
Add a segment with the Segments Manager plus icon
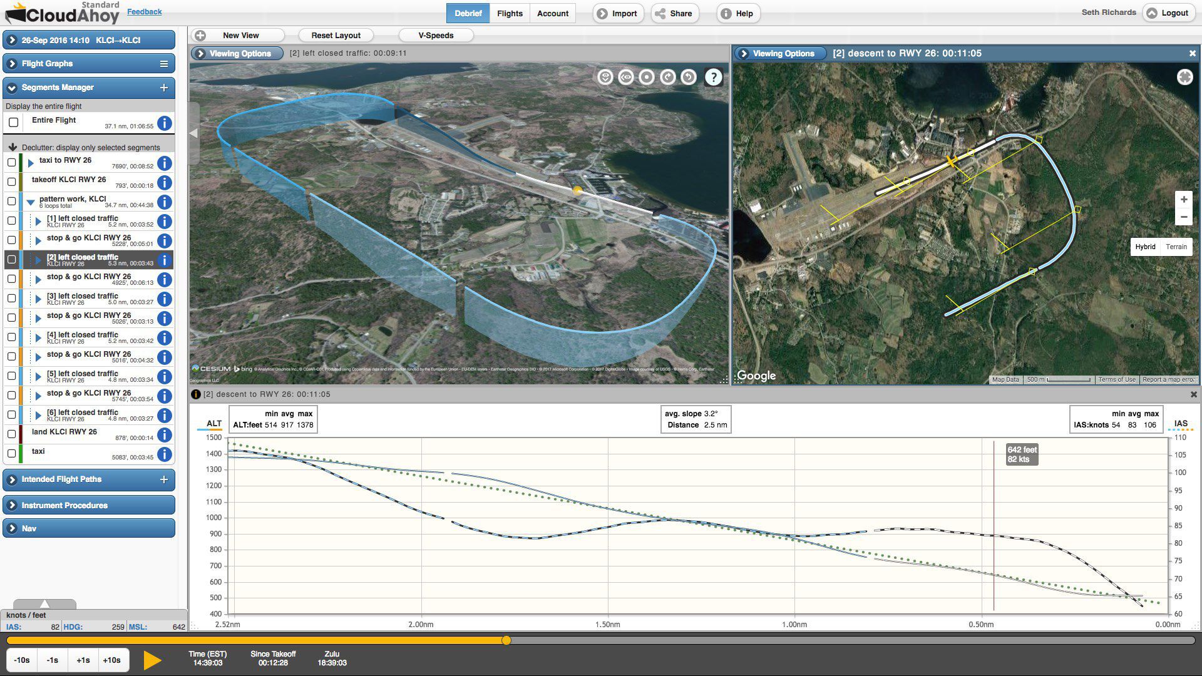164,88
